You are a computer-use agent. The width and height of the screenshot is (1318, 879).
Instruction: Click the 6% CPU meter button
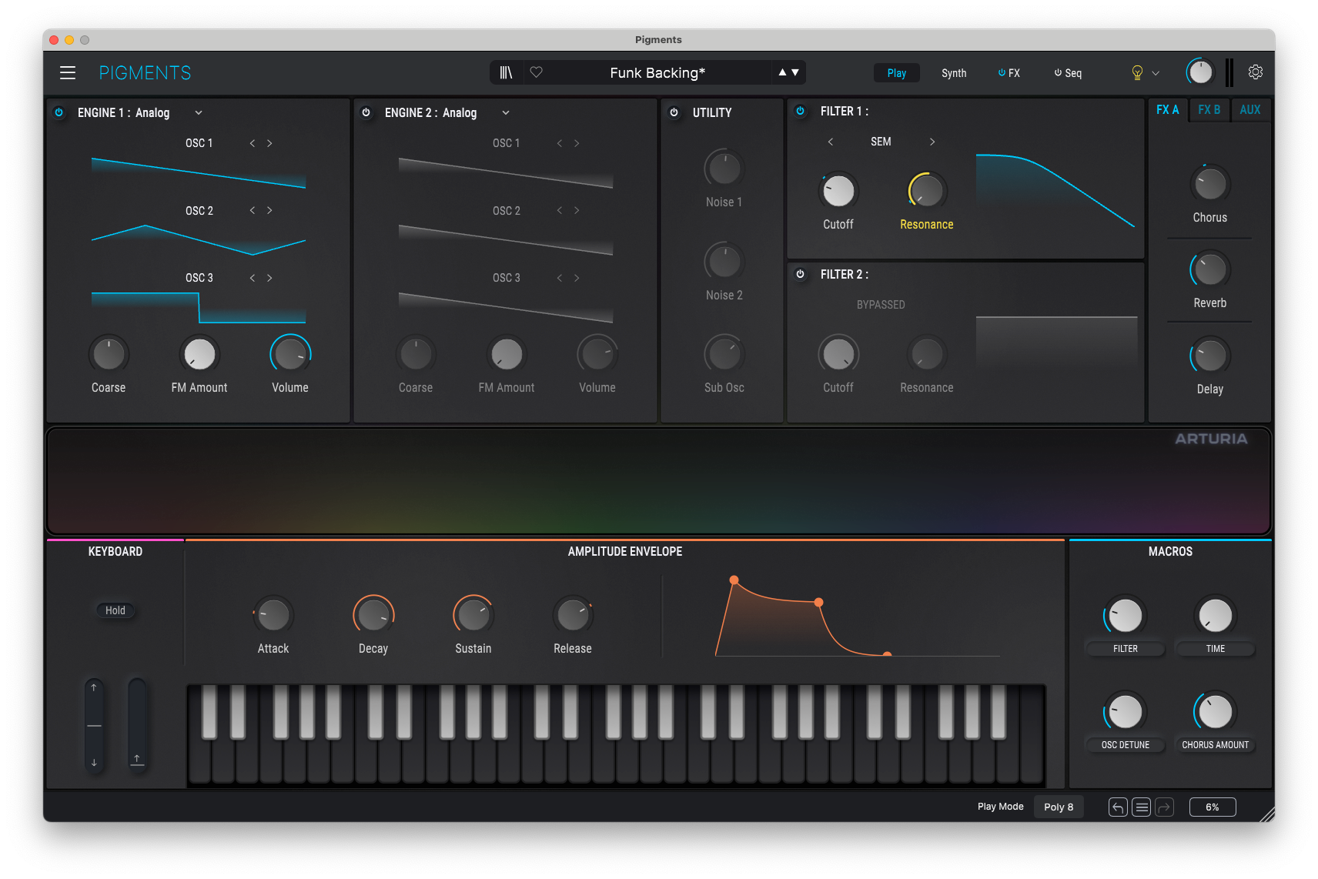tap(1213, 807)
